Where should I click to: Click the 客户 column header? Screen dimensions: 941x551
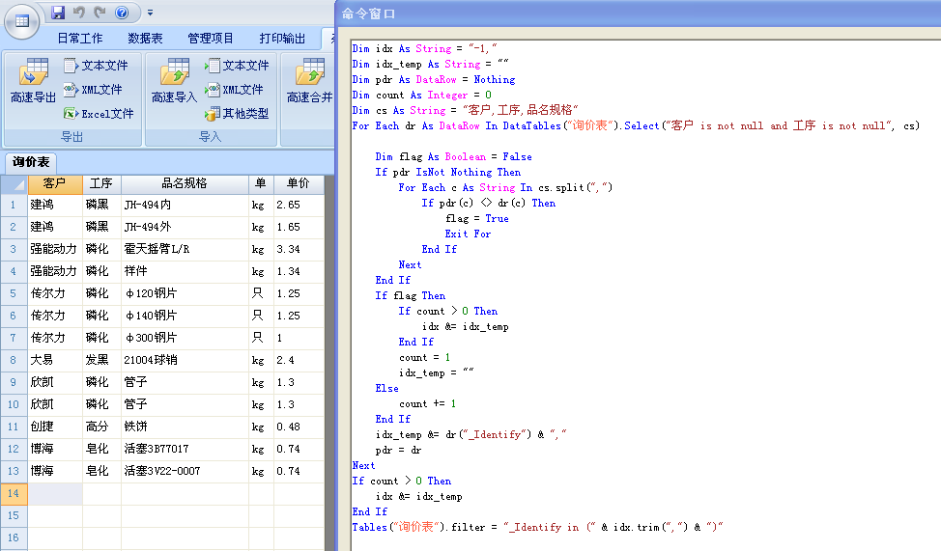pos(55,183)
